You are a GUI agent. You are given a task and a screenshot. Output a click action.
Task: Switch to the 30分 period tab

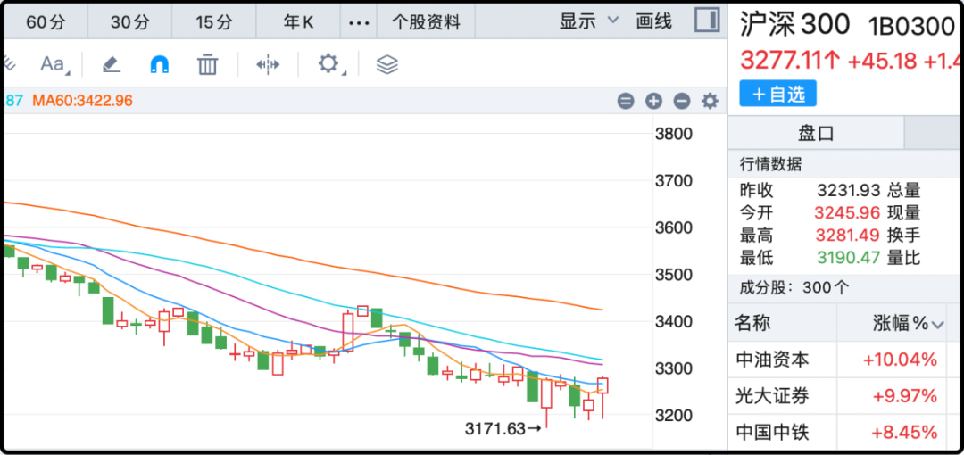click(129, 23)
